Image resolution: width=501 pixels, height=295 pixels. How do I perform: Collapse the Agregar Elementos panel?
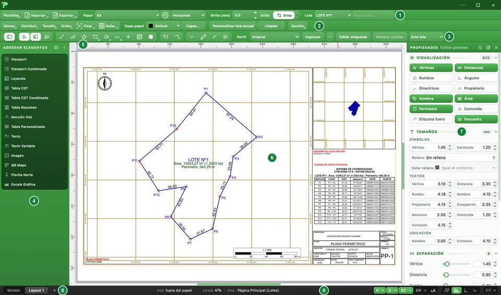click(64, 48)
